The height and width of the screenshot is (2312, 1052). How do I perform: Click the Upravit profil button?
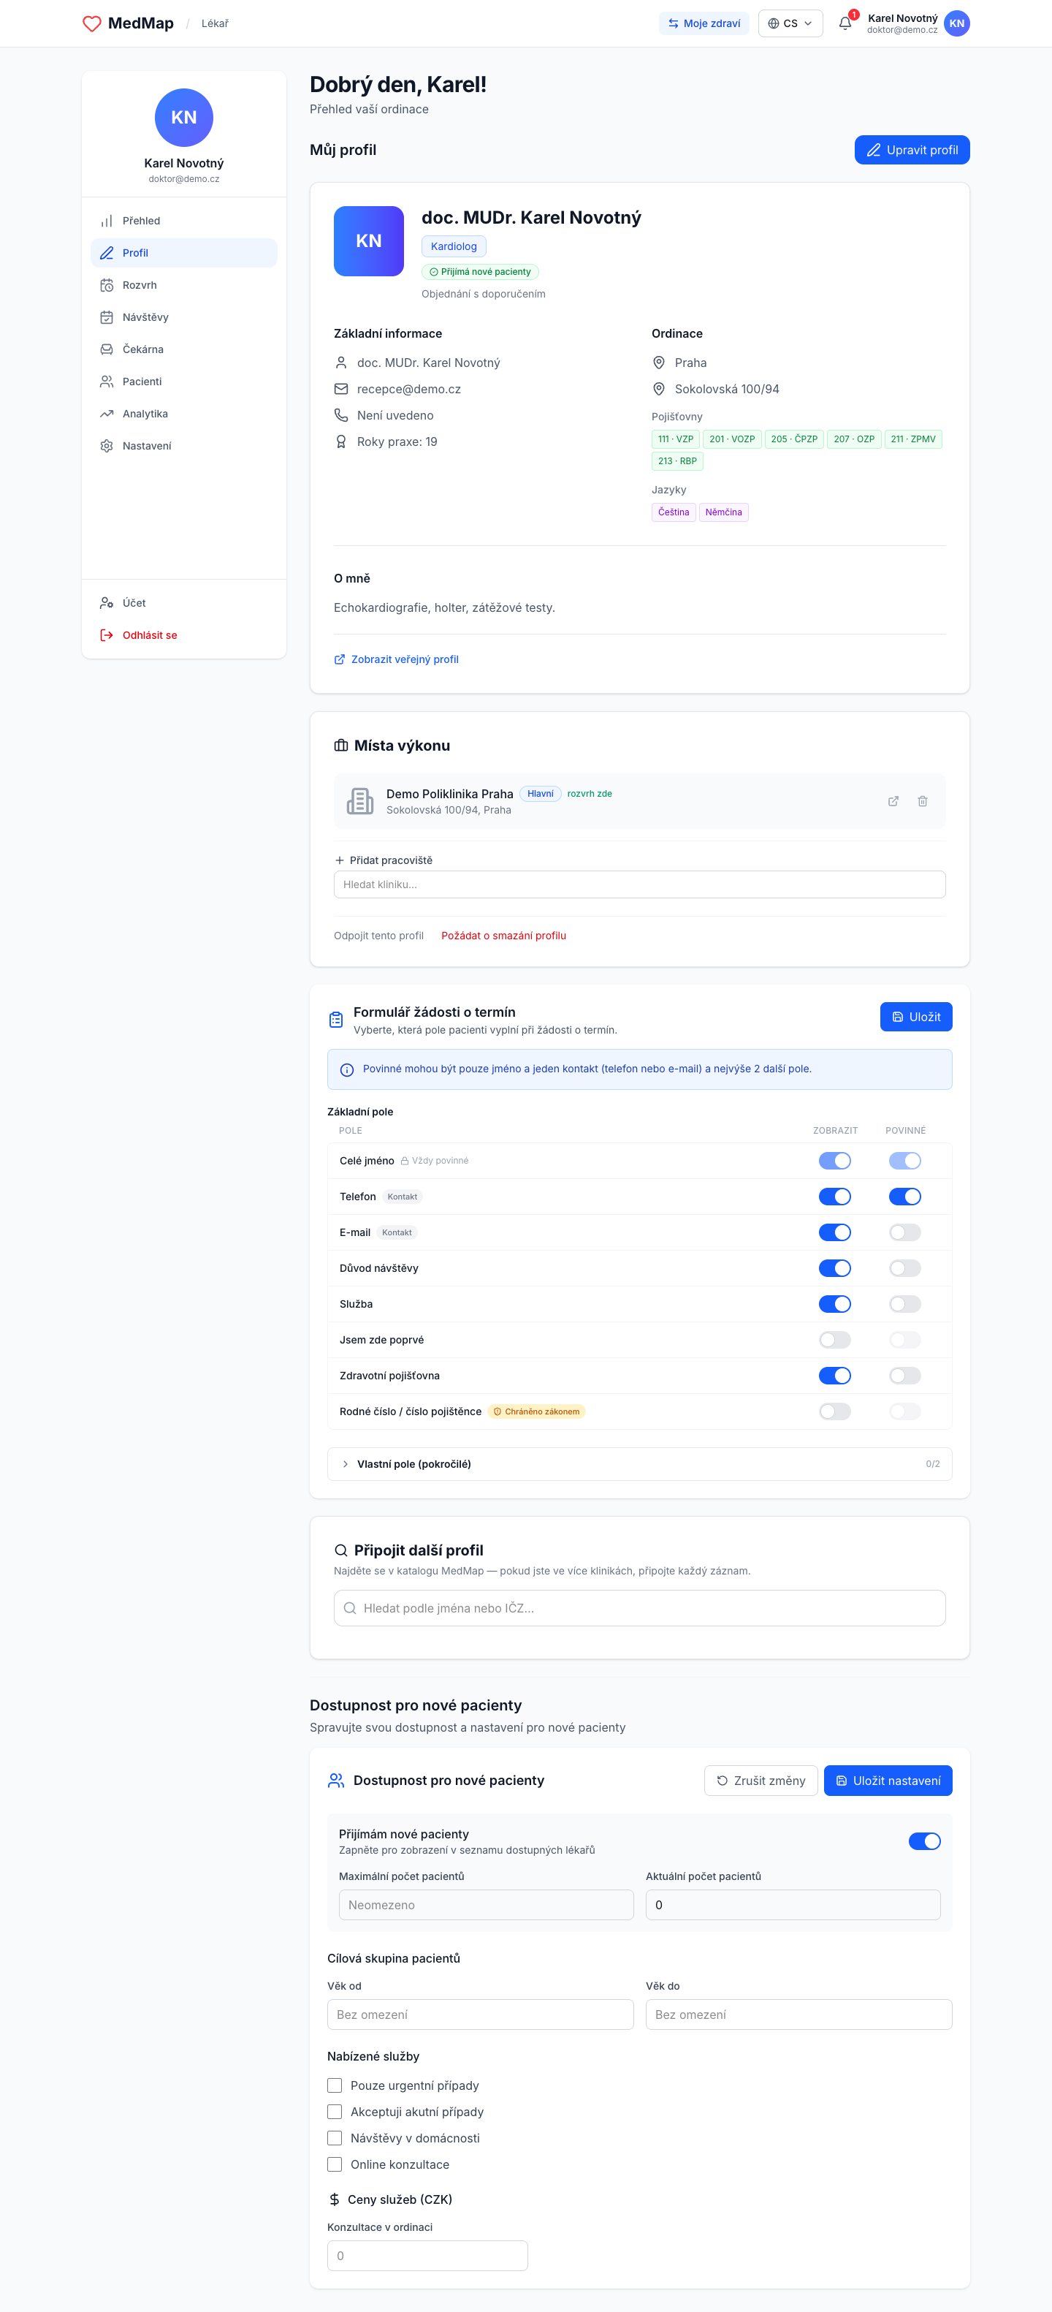(911, 150)
